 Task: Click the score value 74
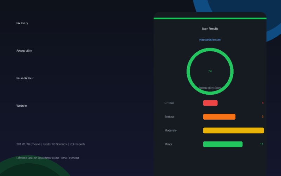click(x=210, y=71)
